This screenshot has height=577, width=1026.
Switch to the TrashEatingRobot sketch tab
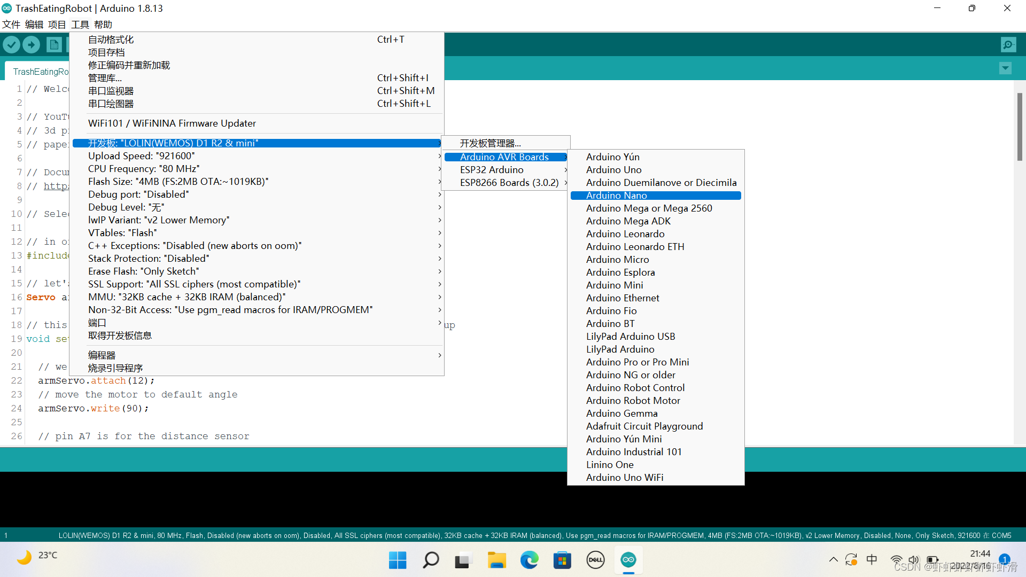(x=38, y=72)
